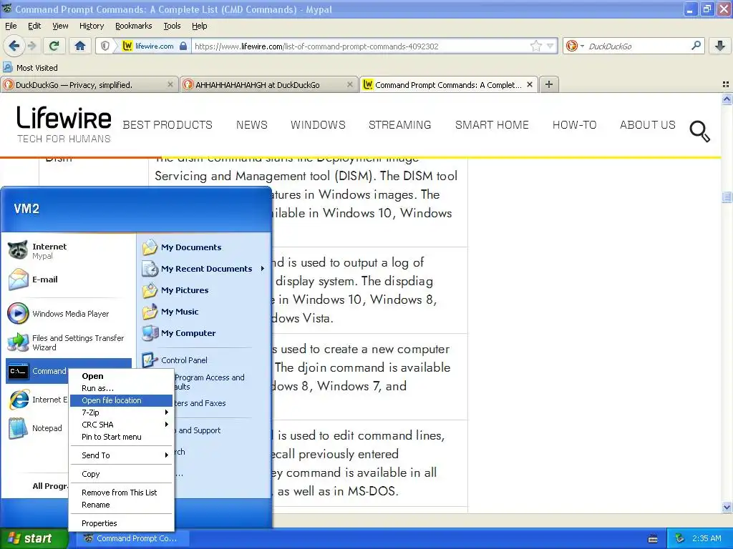Click in the URL address field
Viewport: 733px width, 549px height.
coord(360,46)
